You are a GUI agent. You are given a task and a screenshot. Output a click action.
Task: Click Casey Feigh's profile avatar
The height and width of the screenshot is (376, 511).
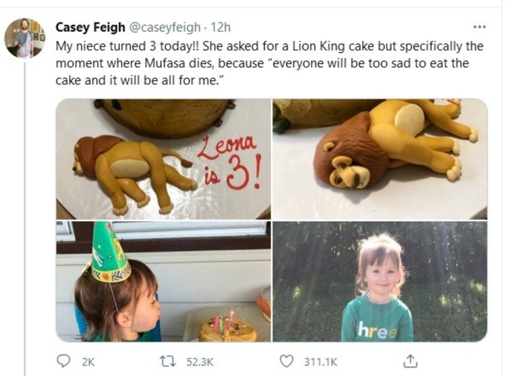coord(24,38)
